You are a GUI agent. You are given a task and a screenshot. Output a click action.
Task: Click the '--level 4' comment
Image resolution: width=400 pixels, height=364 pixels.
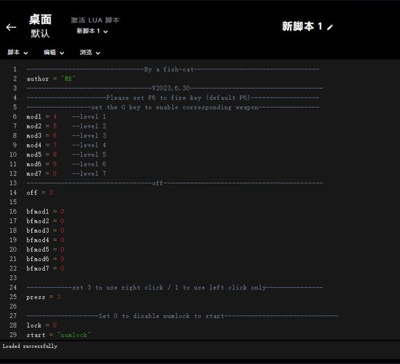(x=89, y=145)
